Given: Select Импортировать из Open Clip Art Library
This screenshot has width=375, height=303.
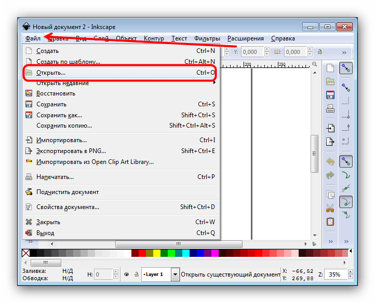Looking at the screenshot, I should click(x=120, y=162).
